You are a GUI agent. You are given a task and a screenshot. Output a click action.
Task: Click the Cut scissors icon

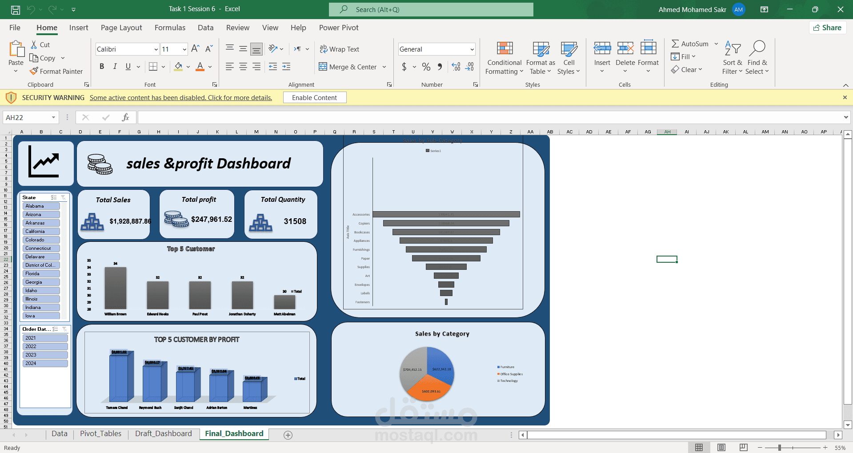click(x=34, y=44)
